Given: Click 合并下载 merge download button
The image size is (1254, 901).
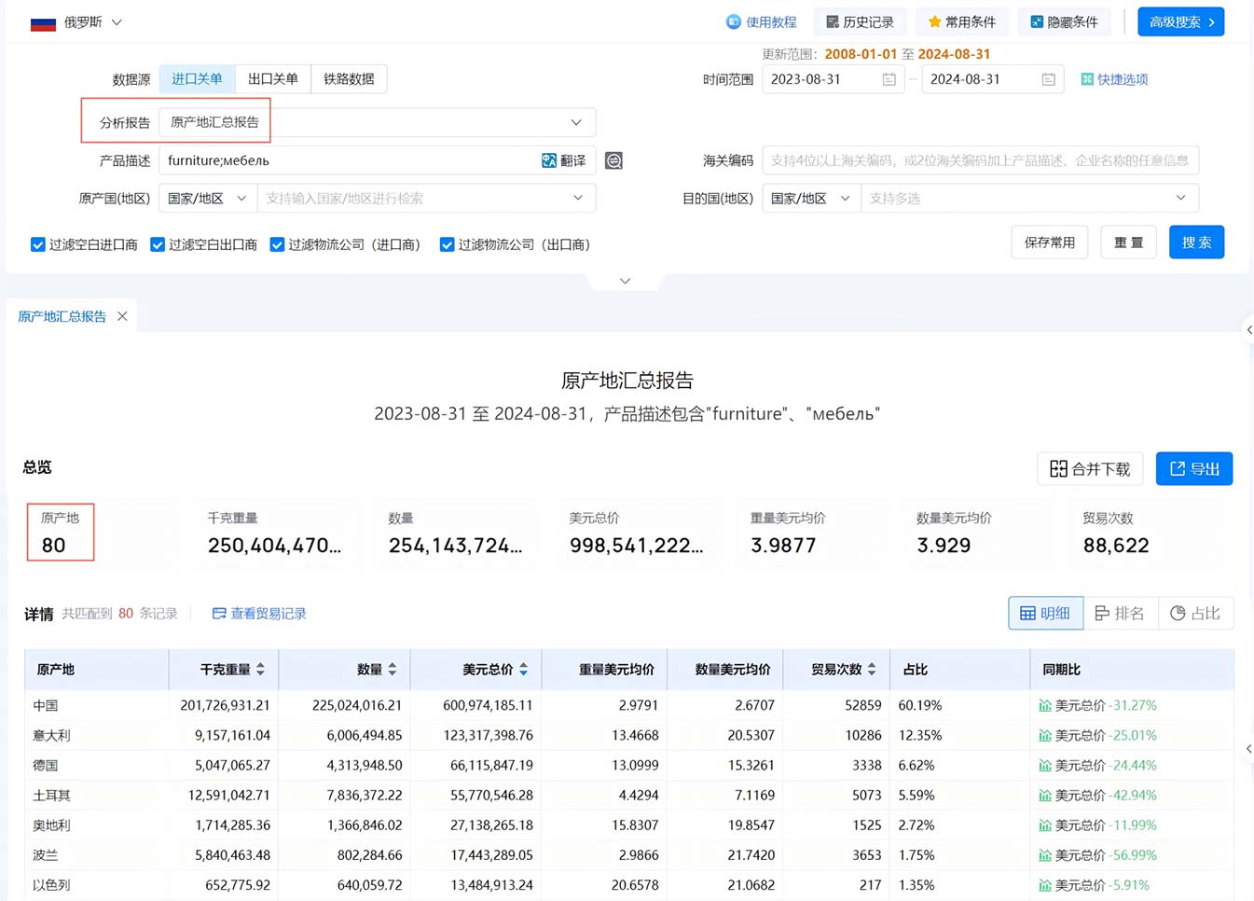Looking at the screenshot, I should [1091, 469].
